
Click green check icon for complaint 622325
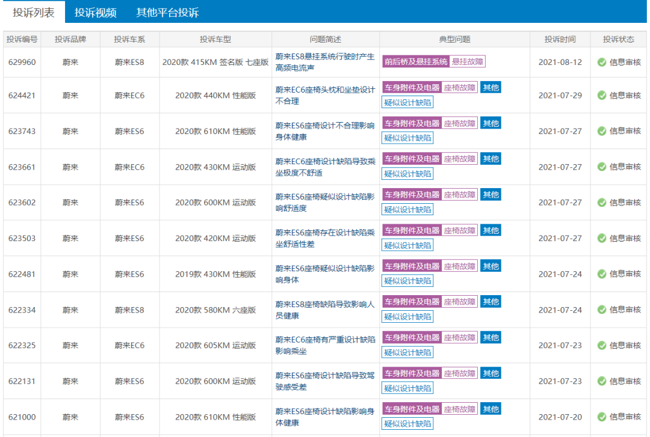tap(602, 346)
